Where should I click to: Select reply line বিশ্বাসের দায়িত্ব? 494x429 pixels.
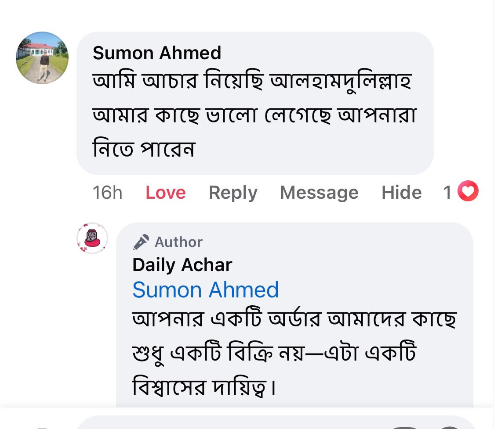click(204, 386)
